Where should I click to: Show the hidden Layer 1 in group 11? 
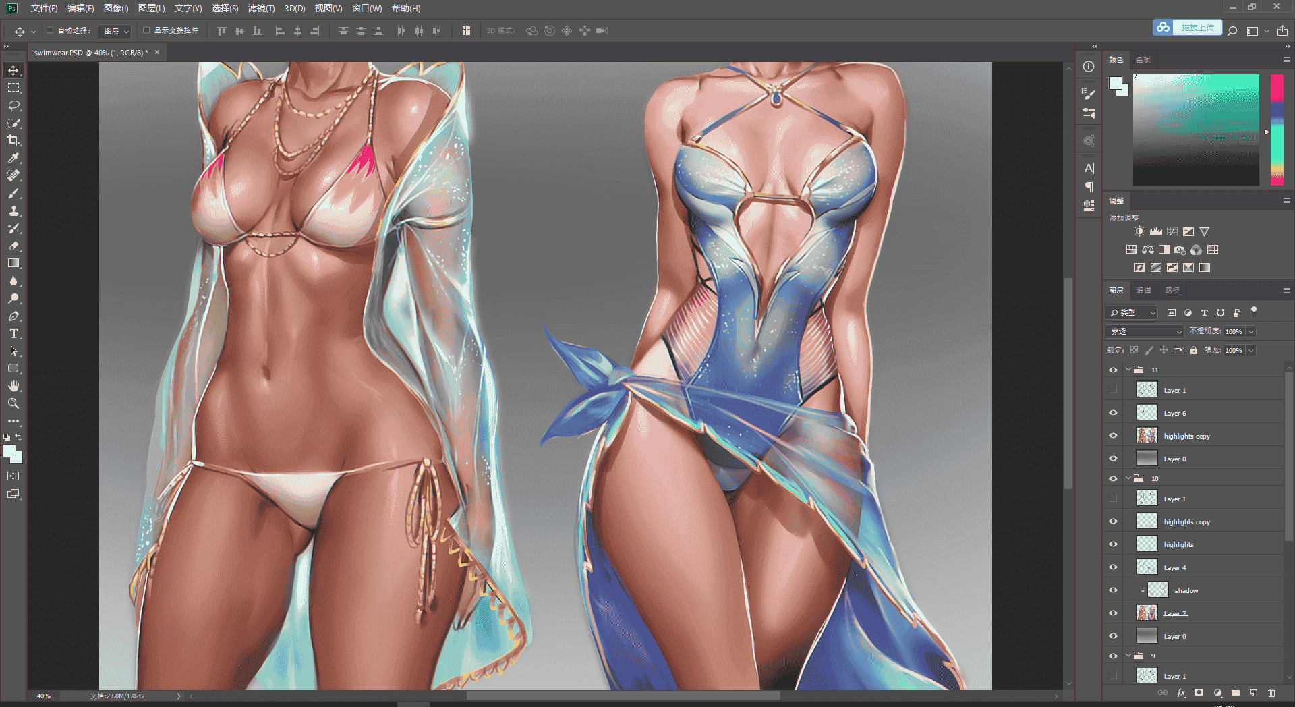click(1113, 390)
